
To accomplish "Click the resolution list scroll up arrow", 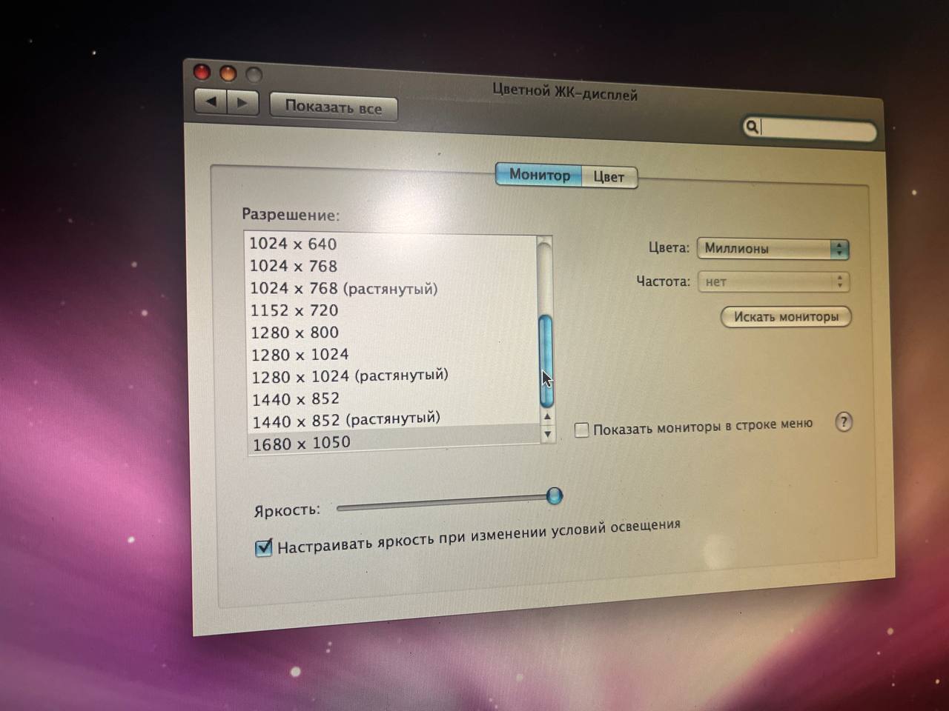I will pyautogui.click(x=547, y=417).
